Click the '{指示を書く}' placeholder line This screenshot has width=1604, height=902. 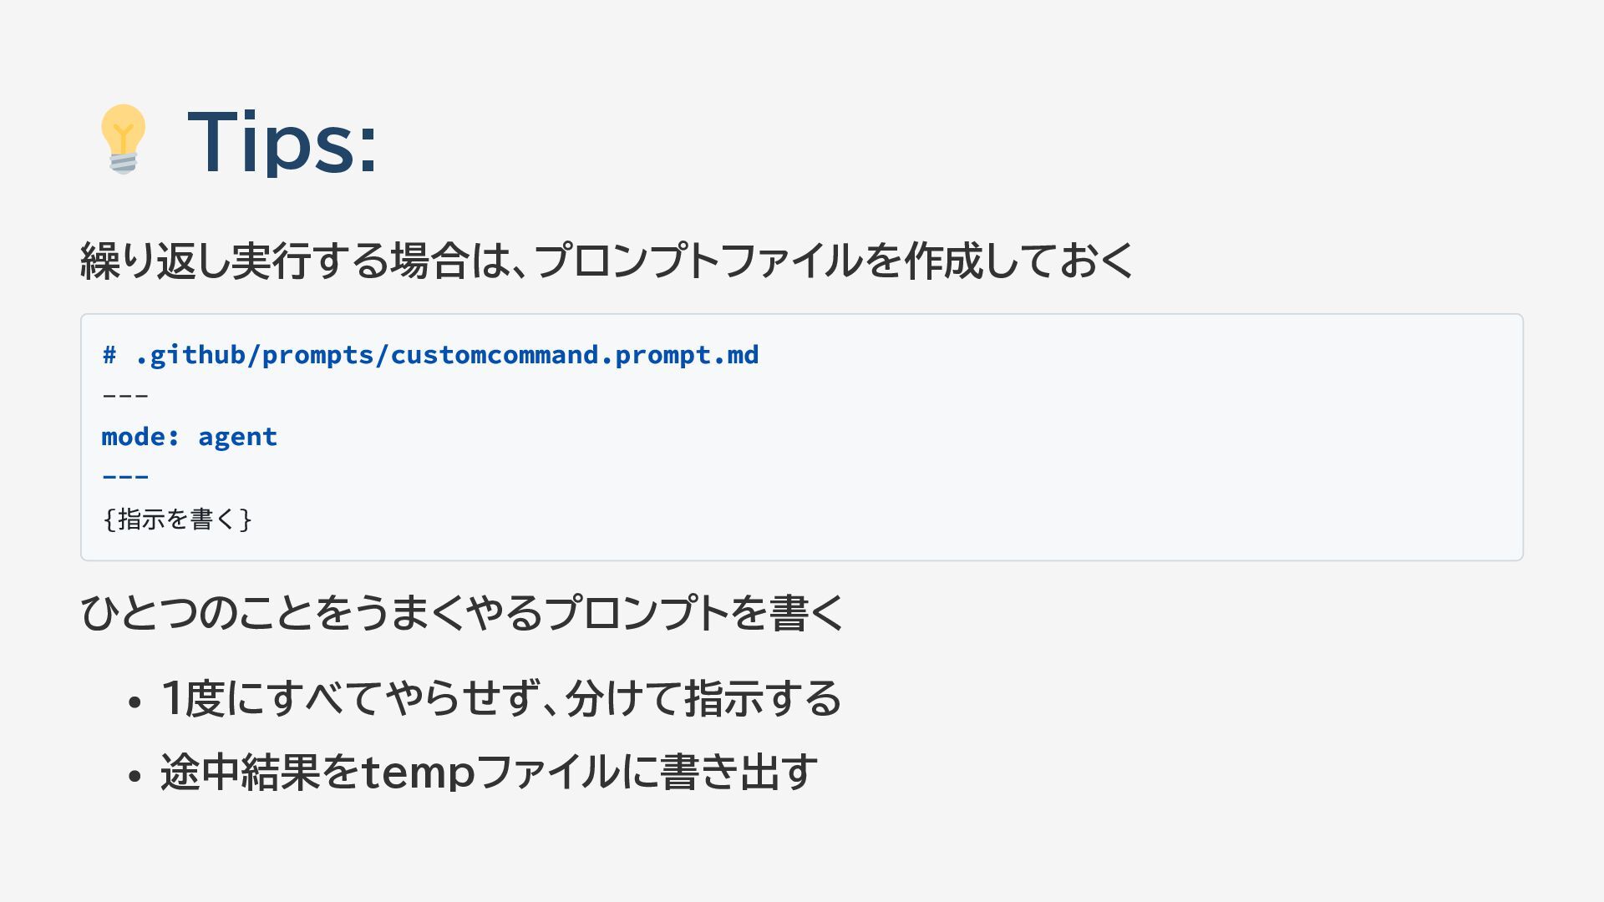pyautogui.click(x=177, y=519)
